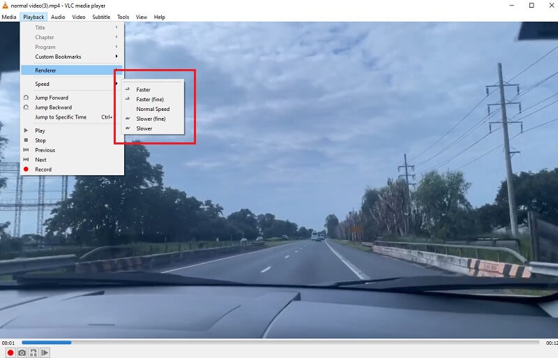Click the elapsed time 00:01 label
The height and width of the screenshot is (358, 558).
pos(8,343)
